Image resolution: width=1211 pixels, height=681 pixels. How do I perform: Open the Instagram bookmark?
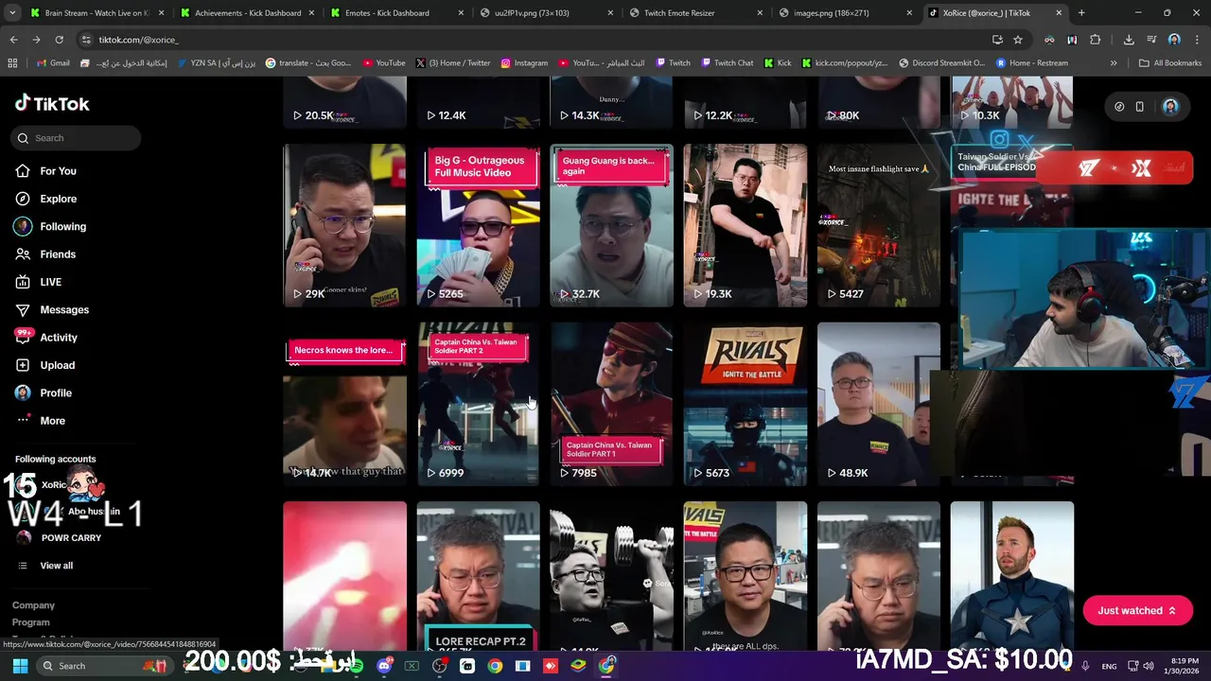tap(524, 63)
